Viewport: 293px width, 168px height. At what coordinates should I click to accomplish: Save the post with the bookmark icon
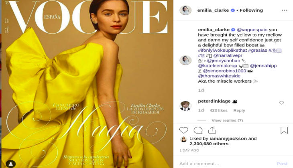coord(284,130)
